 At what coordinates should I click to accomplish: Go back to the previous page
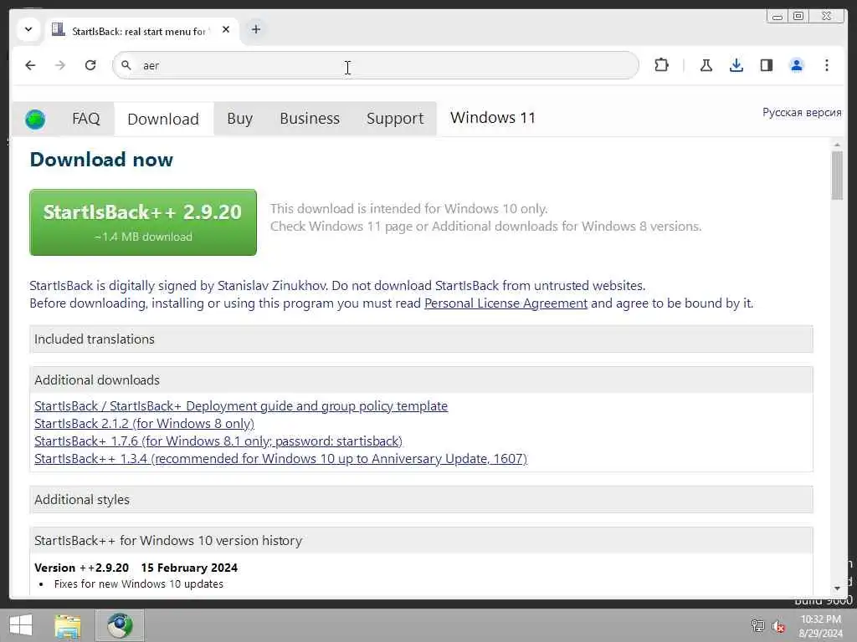pyautogui.click(x=31, y=65)
